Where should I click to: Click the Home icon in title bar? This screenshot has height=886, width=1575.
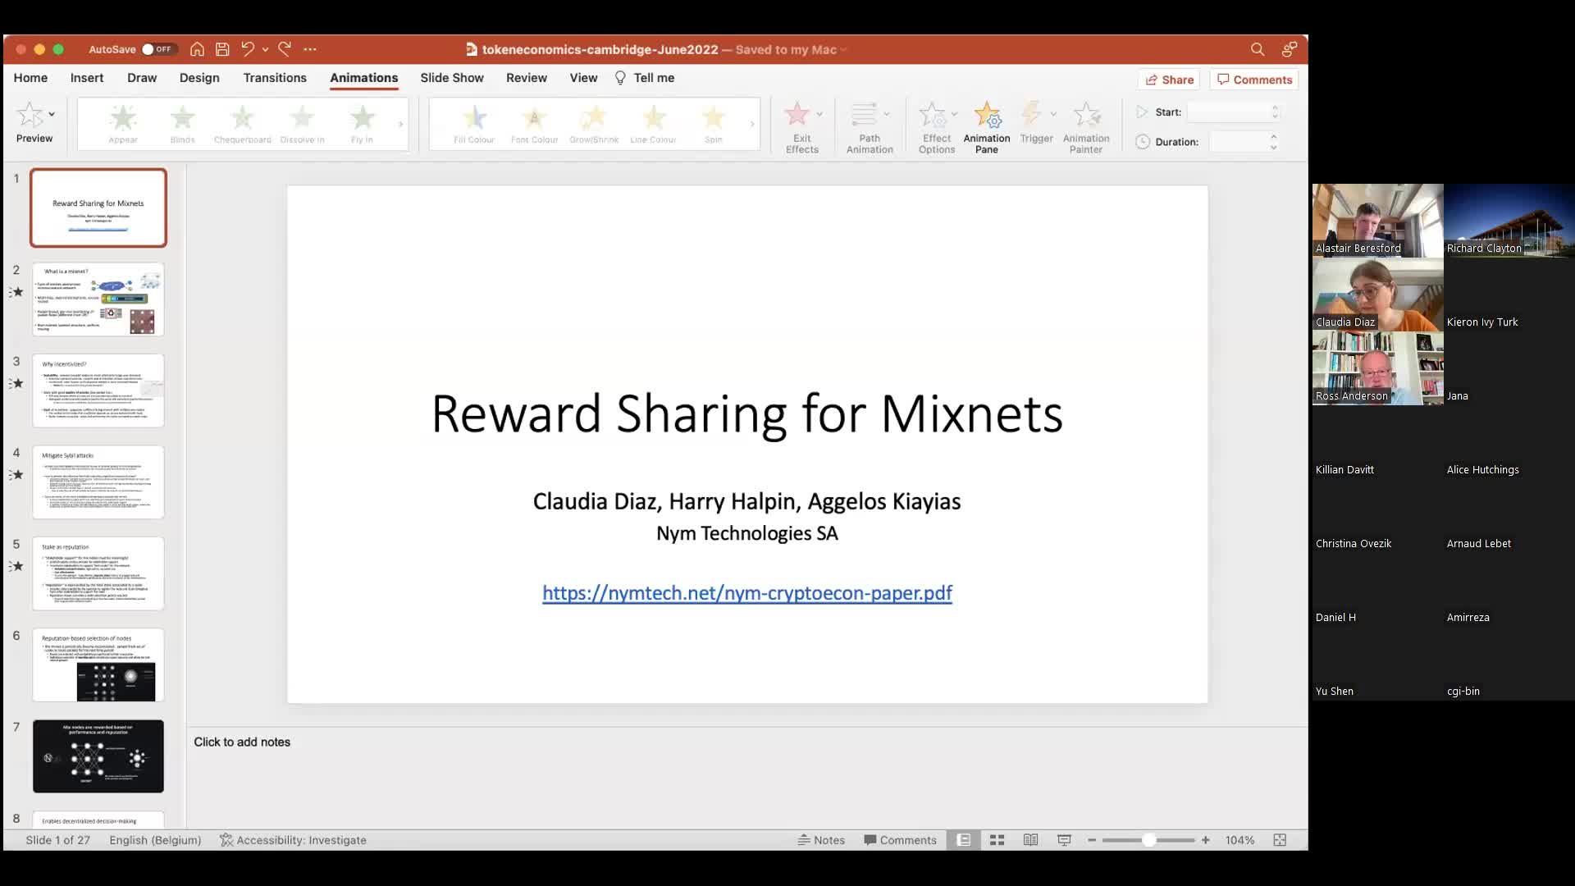pos(197,49)
